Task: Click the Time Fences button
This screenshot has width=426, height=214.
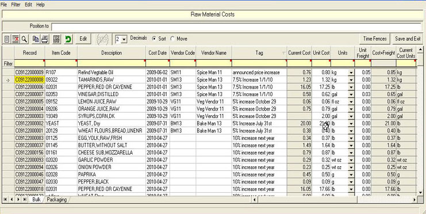Action: (375, 39)
